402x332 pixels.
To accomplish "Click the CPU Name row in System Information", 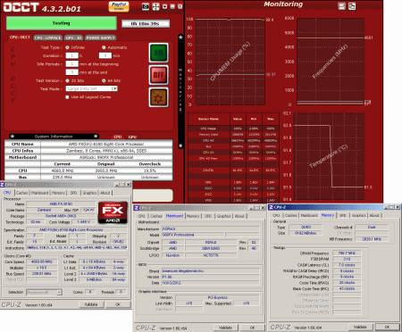I will click(x=88, y=144).
